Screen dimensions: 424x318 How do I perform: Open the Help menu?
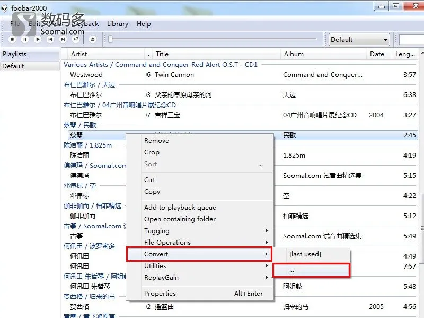pyautogui.click(x=144, y=24)
